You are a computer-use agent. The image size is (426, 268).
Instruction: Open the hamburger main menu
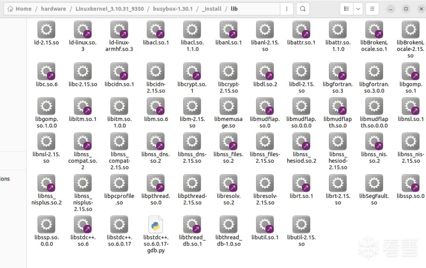tap(372, 9)
